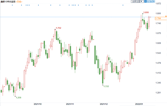Click the 1.543 value on price axis

[x=158, y=53]
